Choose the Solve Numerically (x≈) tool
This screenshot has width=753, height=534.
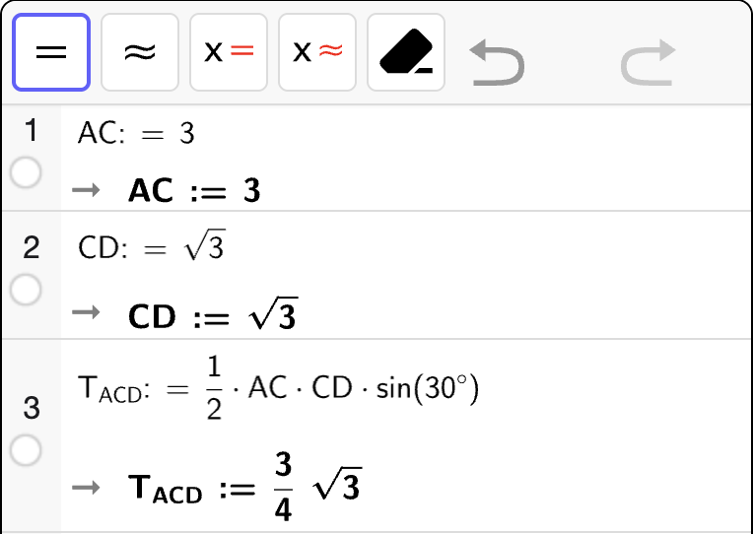tap(317, 52)
